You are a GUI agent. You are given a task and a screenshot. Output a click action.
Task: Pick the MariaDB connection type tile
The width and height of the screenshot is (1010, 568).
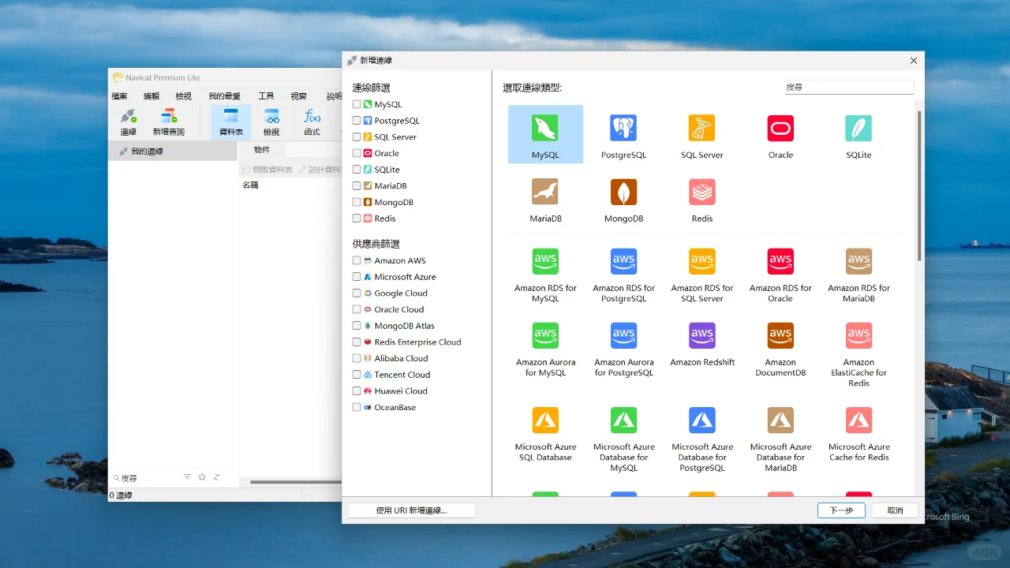click(x=545, y=198)
